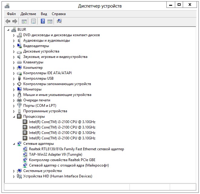Collapse the Сетевые адаптеры category
The image size is (200, 194).
(x=14, y=144)
